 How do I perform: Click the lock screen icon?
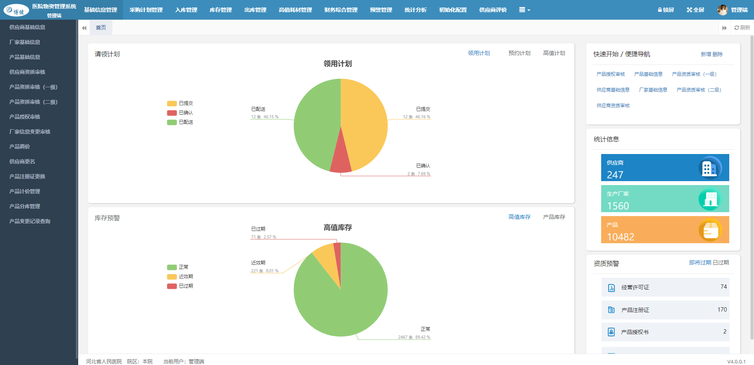tap(660, 10)
